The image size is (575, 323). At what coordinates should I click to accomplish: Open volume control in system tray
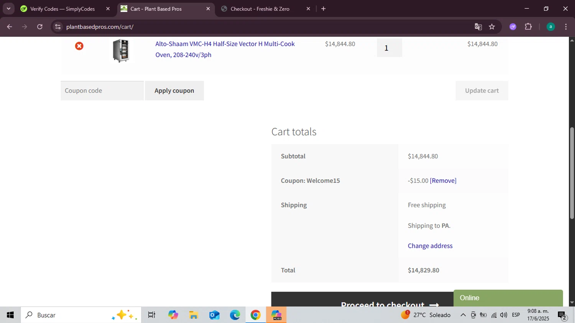(504, 315)
